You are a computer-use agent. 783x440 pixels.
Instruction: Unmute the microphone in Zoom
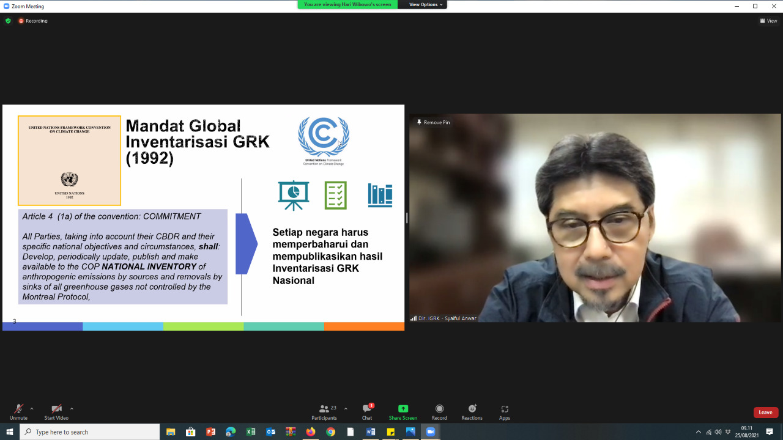point(18,412)
